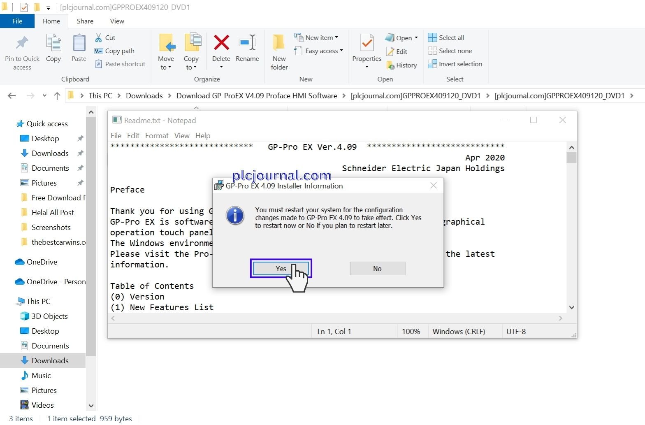
Task: Open OneDrive - Personal in navigation pane
Action: tap(50, 282)
